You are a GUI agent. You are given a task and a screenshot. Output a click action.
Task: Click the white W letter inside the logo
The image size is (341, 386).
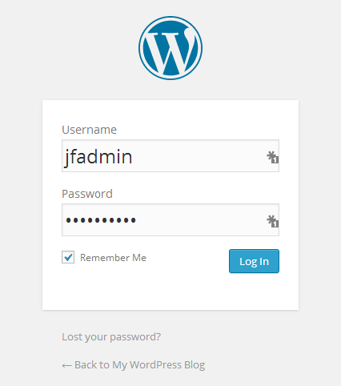click(170, 50)
